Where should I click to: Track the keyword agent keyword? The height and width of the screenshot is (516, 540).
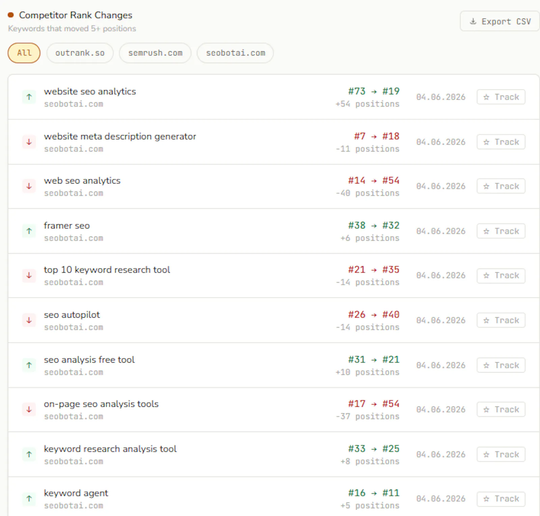pos(501,499)
